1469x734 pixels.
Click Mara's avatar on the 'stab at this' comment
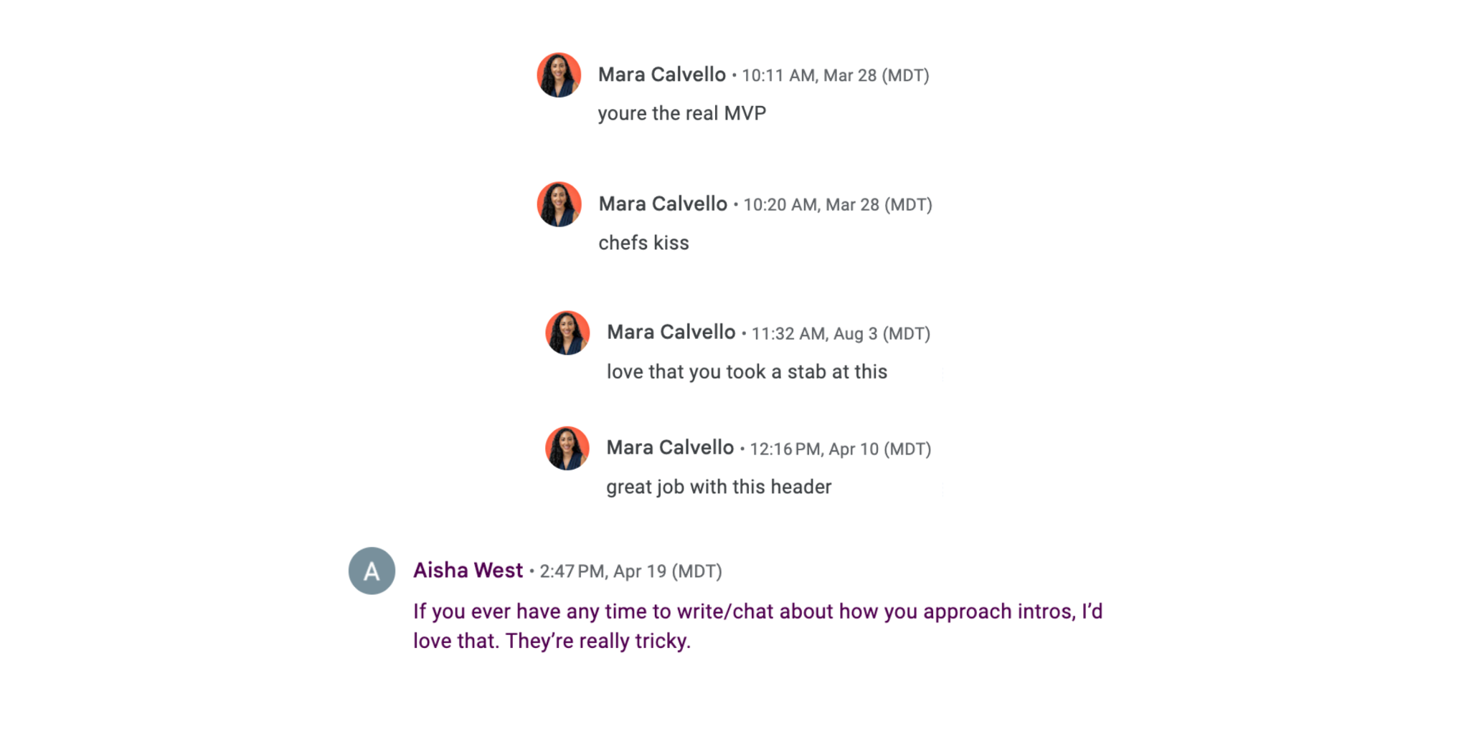click(x=567, y=333)
